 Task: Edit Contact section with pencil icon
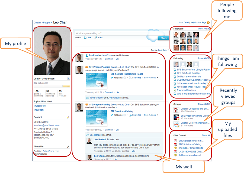tap(68, 117)
